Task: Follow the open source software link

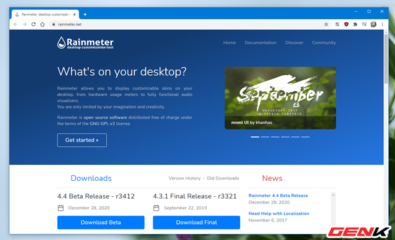Action: [x=105, y=118]
